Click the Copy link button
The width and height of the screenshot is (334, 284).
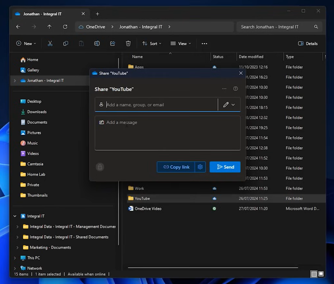click(176, 167)
